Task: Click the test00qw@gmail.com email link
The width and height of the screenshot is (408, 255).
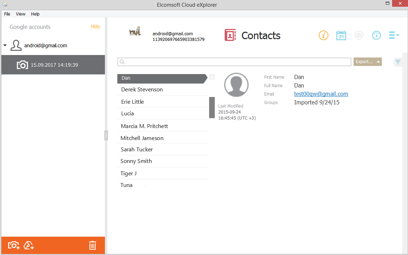Action: click(x=321, y=94)
